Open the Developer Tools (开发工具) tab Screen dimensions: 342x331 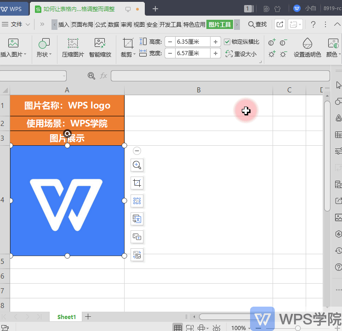(x=171, y=24)
